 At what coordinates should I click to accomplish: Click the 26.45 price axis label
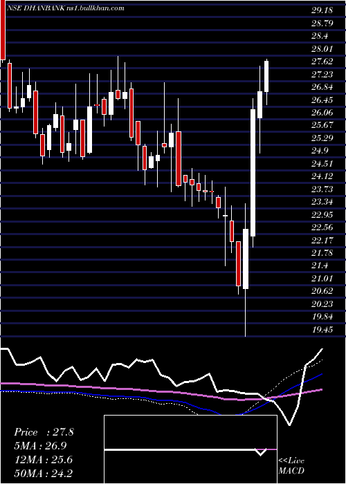(322, 100)
